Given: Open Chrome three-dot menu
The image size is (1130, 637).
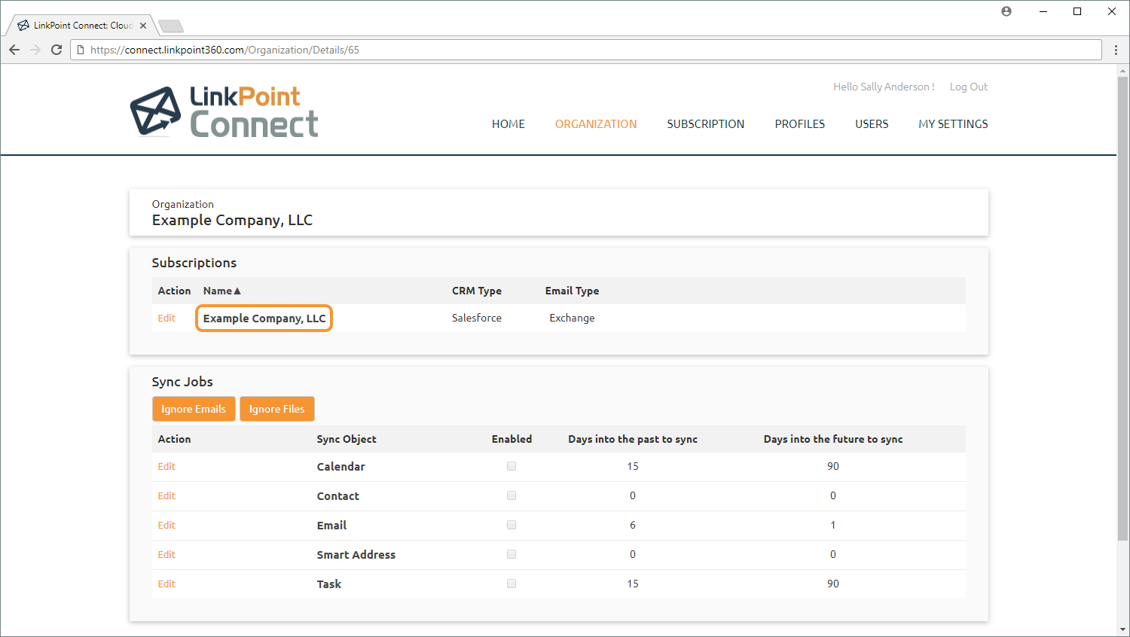Looking at the screenshot, I should coord(1116,50).
